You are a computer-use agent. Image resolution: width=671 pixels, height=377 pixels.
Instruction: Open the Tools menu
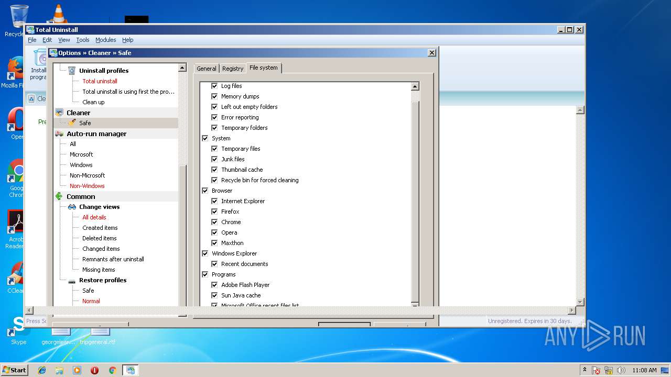(83, 40)
